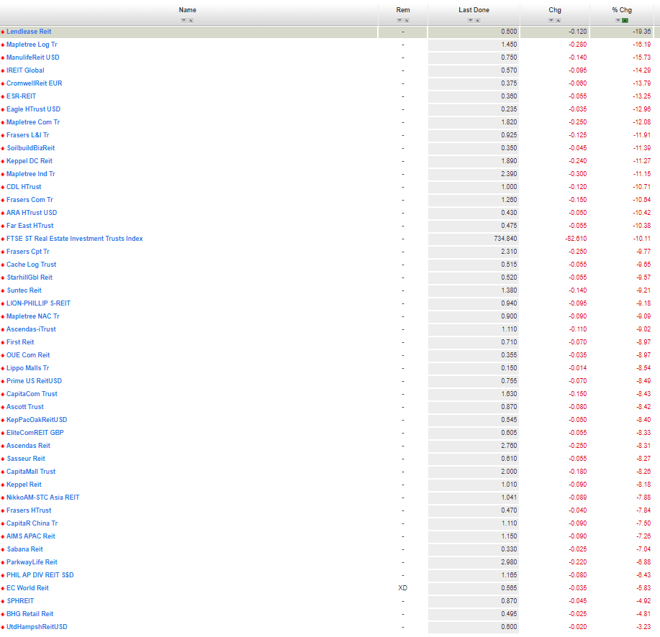Open Ascott Trust link
660x637 pixels.
tap(25, 407)
